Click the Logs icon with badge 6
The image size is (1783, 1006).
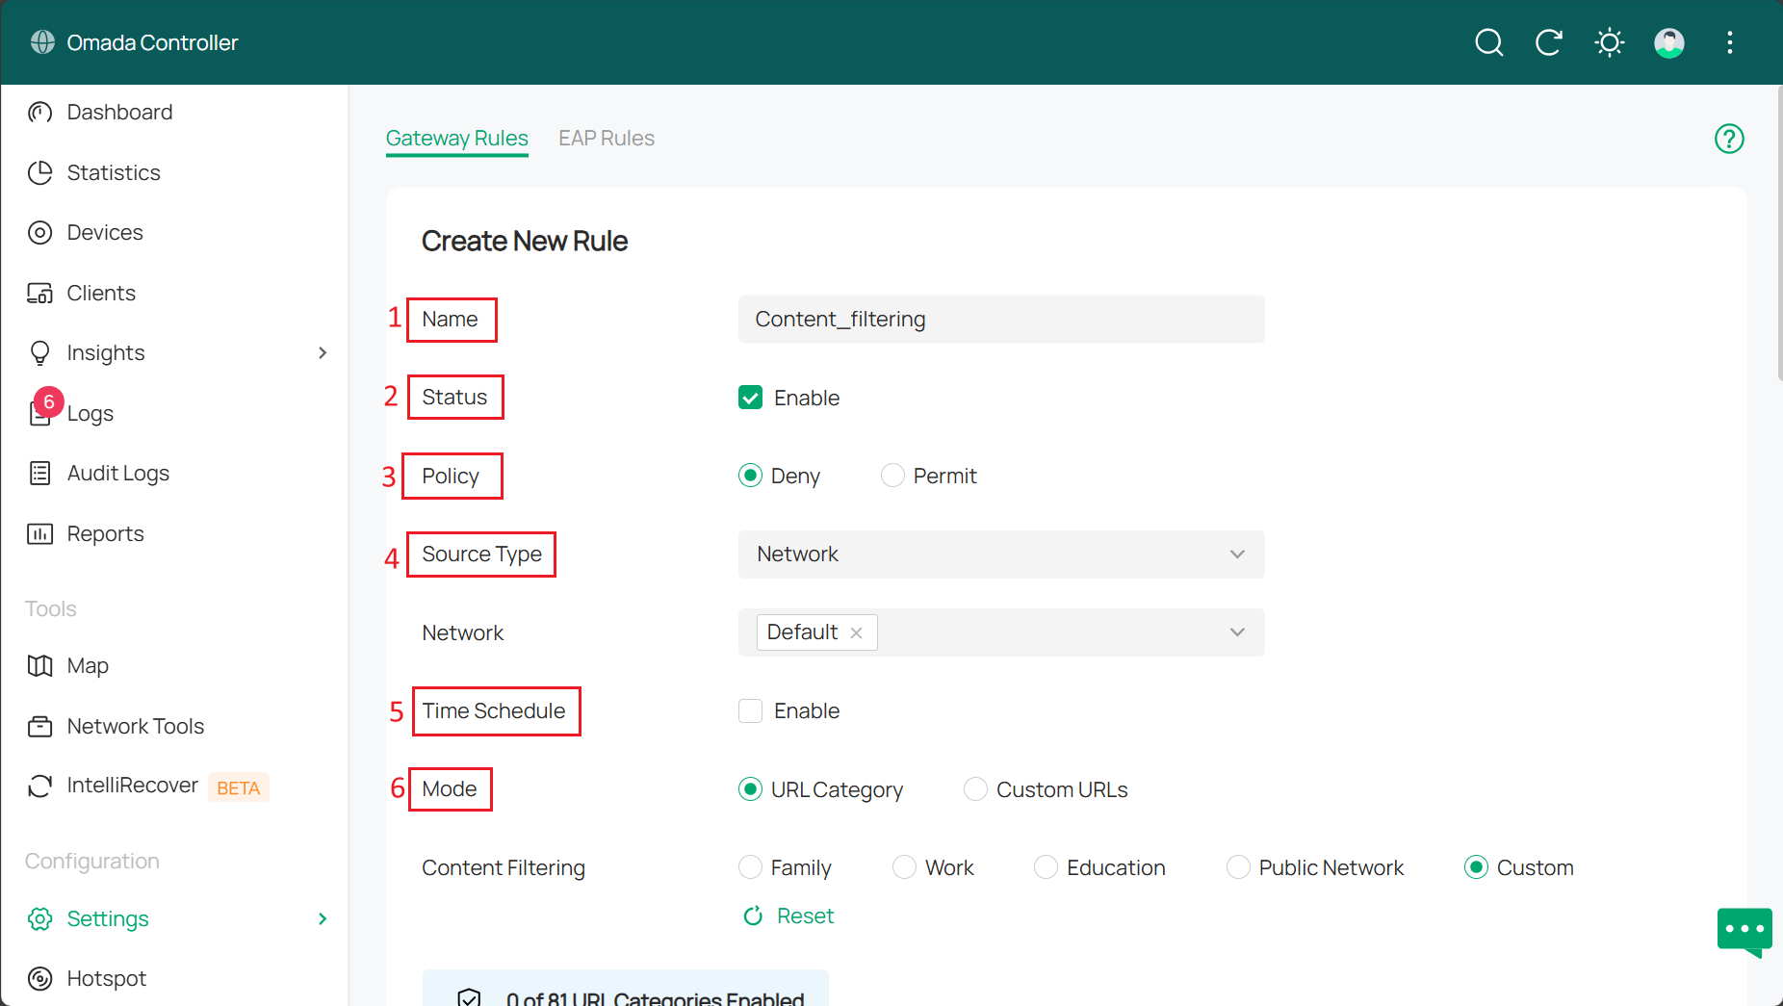40,412
